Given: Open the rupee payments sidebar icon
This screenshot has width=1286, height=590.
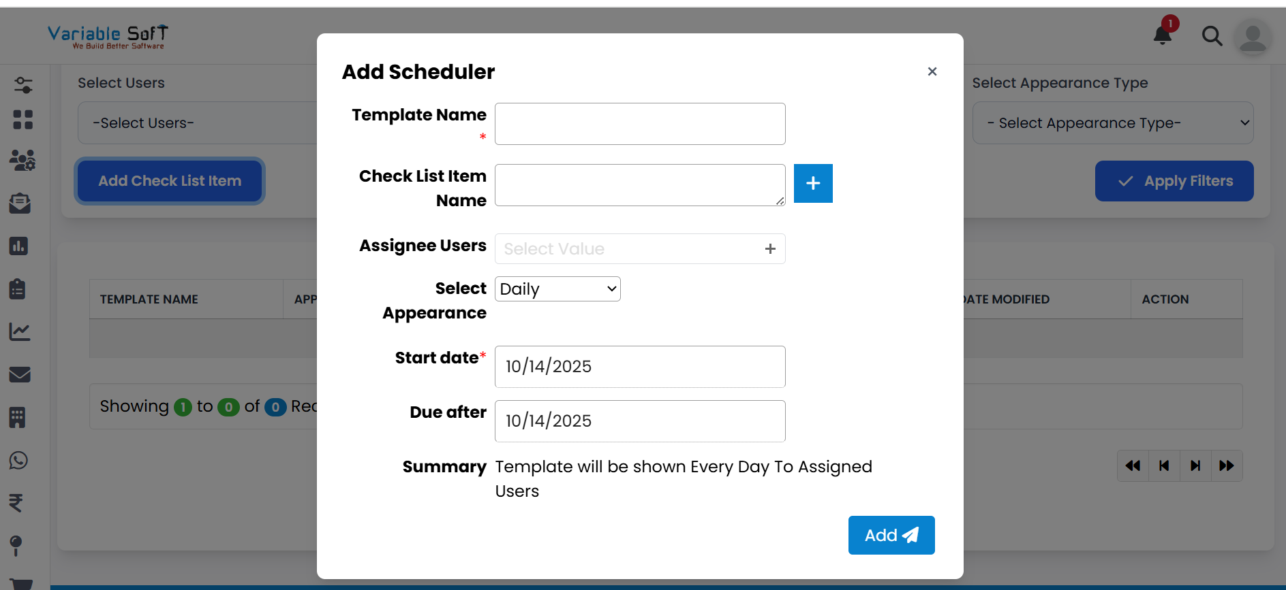Looking at the screenshot, I should pos(16,503).
